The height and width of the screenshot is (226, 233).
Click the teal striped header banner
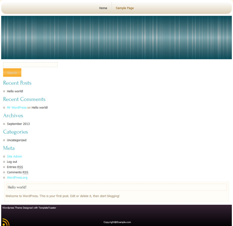[116, 37]
